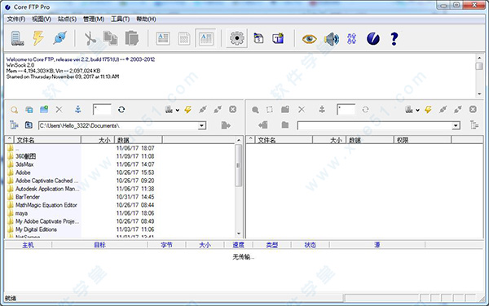Image resolution: width=489 pixels, height=306 pixels.
Task: Open the text view document icon
Action: pos(163,38)
